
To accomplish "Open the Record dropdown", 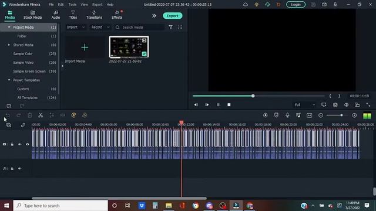I will [100, 28].
